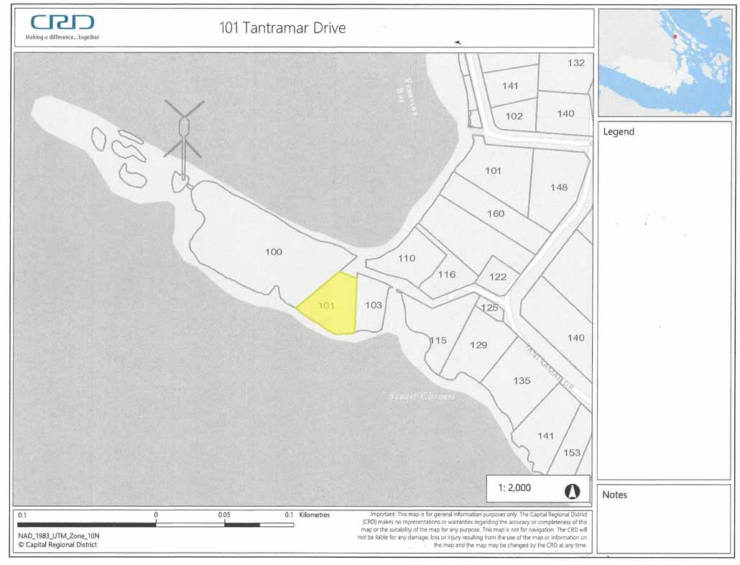This screenshot has width=740, height=565.
Task: Click the '0.05' scale bar tick label
Action: point(224,515)
